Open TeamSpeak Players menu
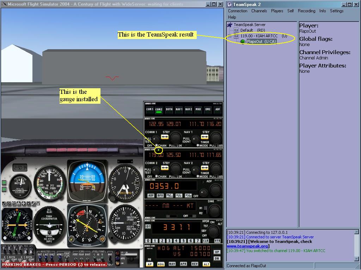This screenshot has height=270, width=361. 277,11
